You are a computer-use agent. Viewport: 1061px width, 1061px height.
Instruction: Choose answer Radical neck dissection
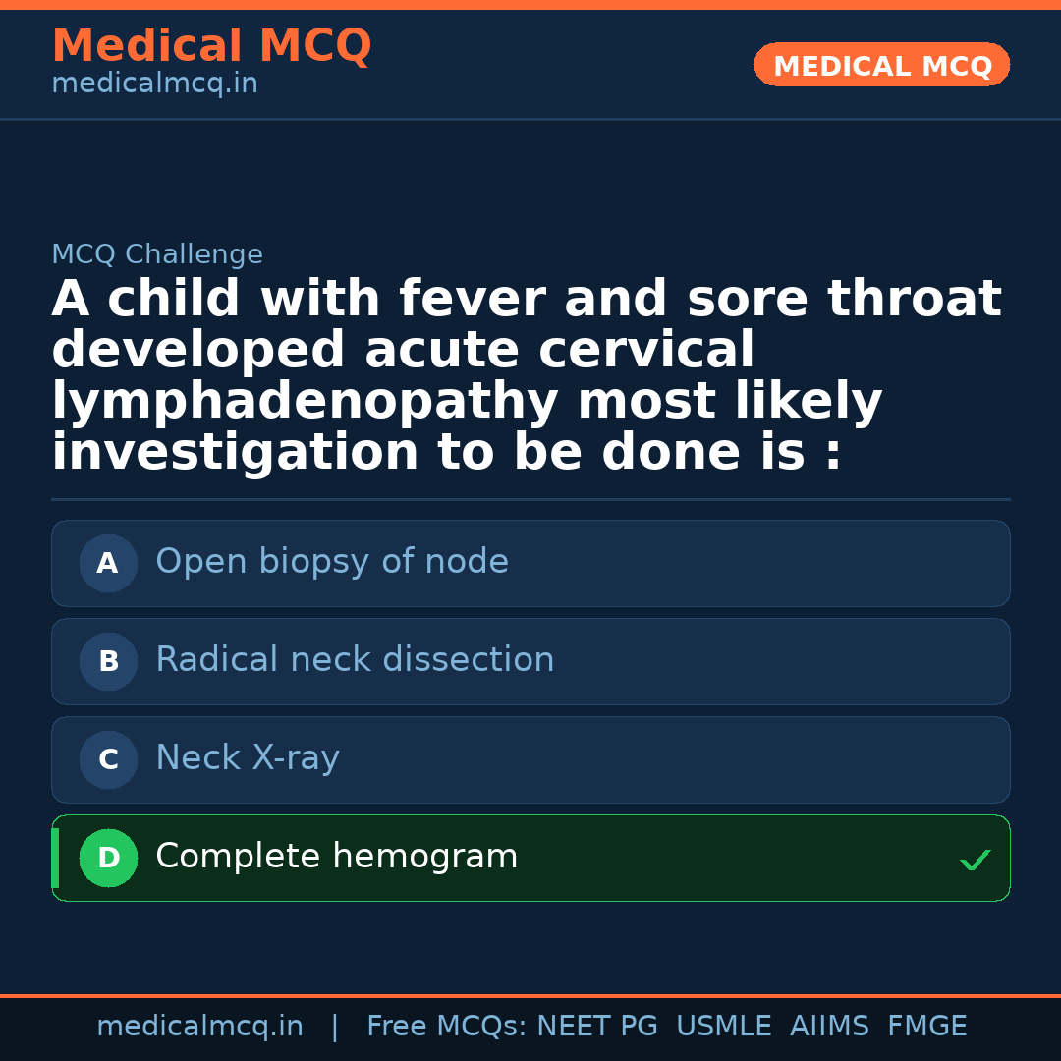[x=530, y=661]
